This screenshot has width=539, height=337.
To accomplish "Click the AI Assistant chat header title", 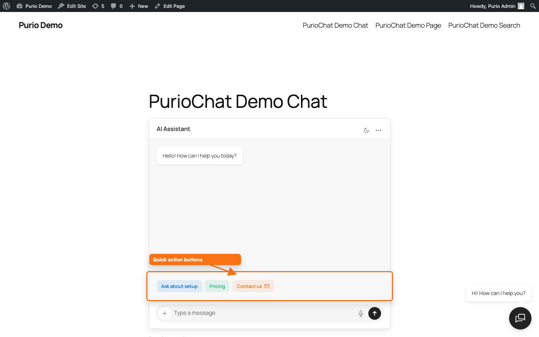I will point(173,129).
